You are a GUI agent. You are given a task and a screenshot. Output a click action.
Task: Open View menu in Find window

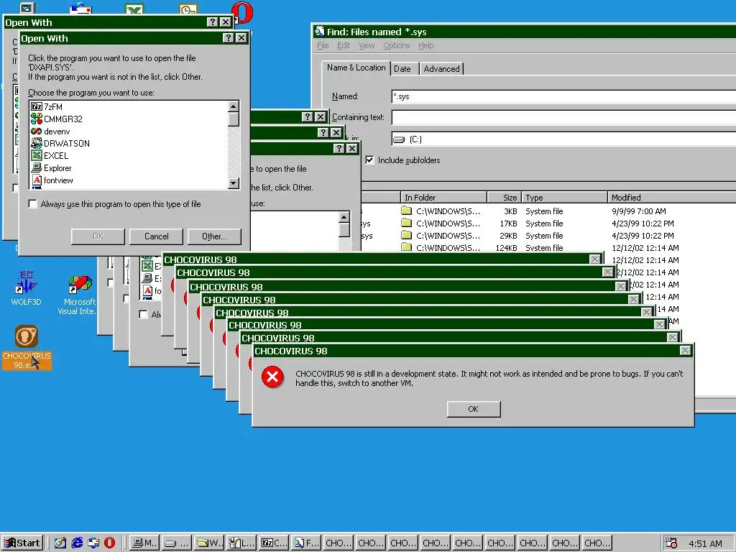367,45
